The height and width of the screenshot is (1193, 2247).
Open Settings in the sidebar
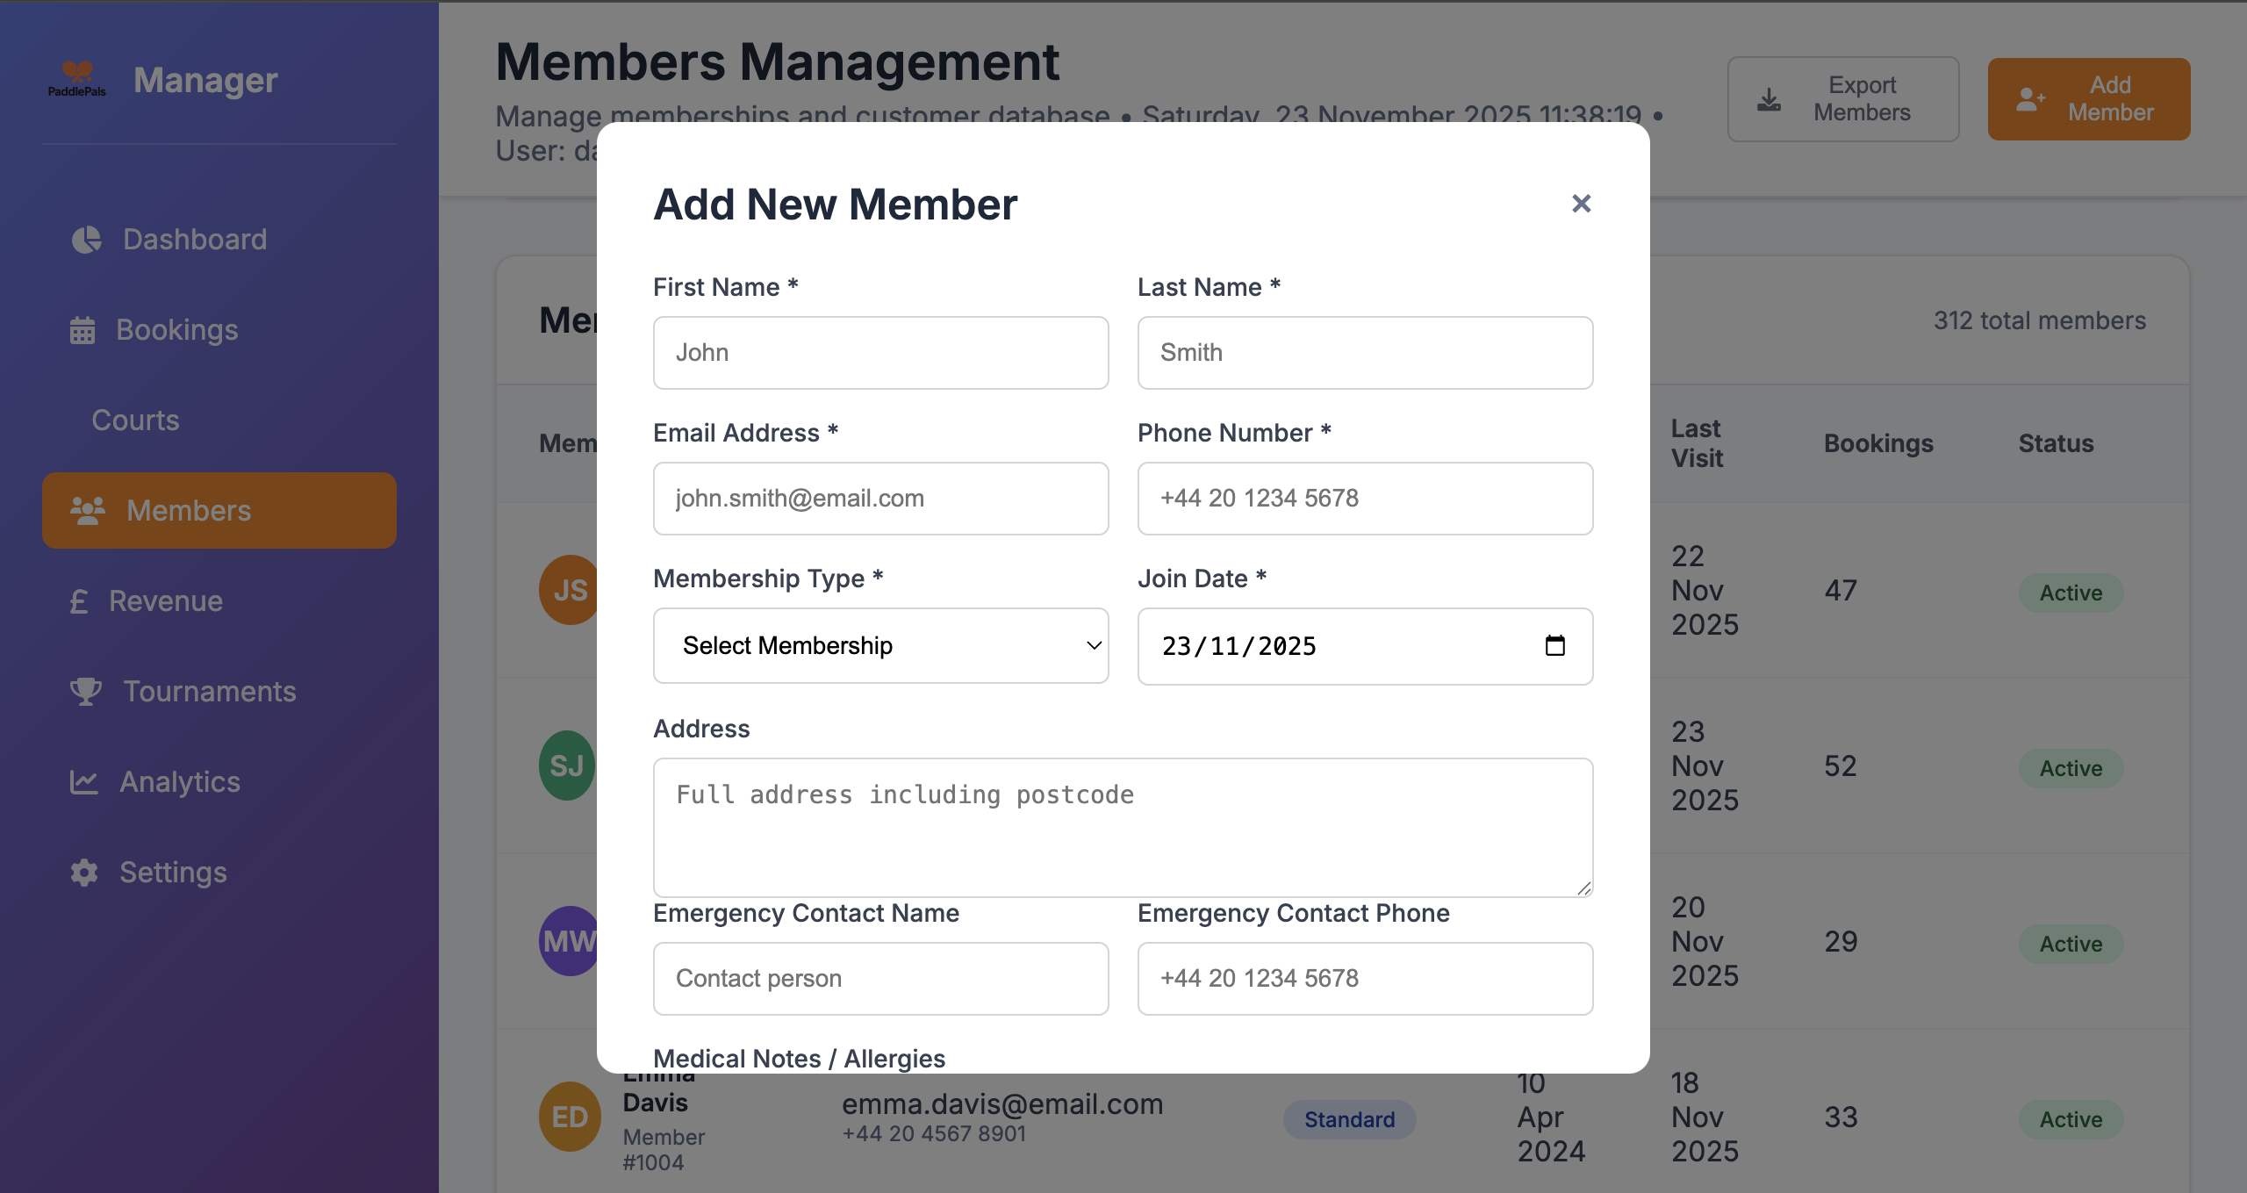[x=219, y=873]
